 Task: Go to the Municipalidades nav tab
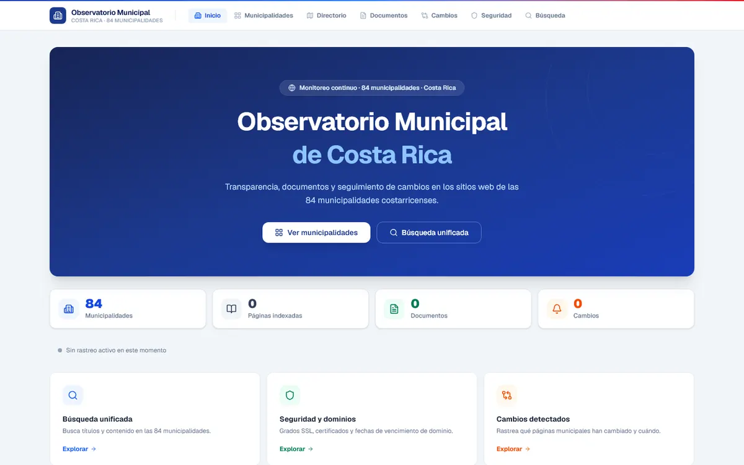click(x=263, y=15)
